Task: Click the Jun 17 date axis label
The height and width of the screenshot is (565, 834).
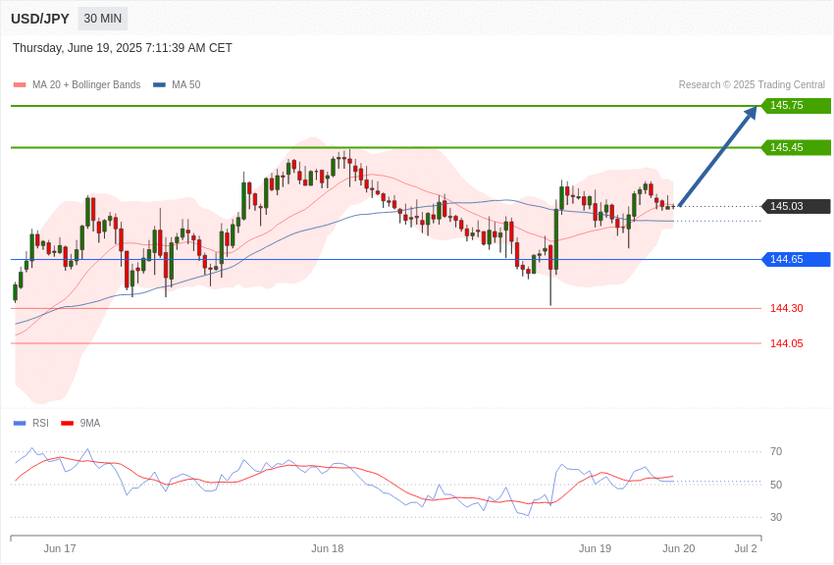Action: coord(60,548)
